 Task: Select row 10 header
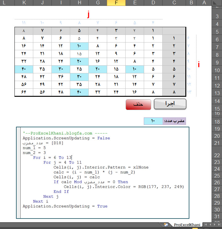pyautogui.click(x=217, y=70)
